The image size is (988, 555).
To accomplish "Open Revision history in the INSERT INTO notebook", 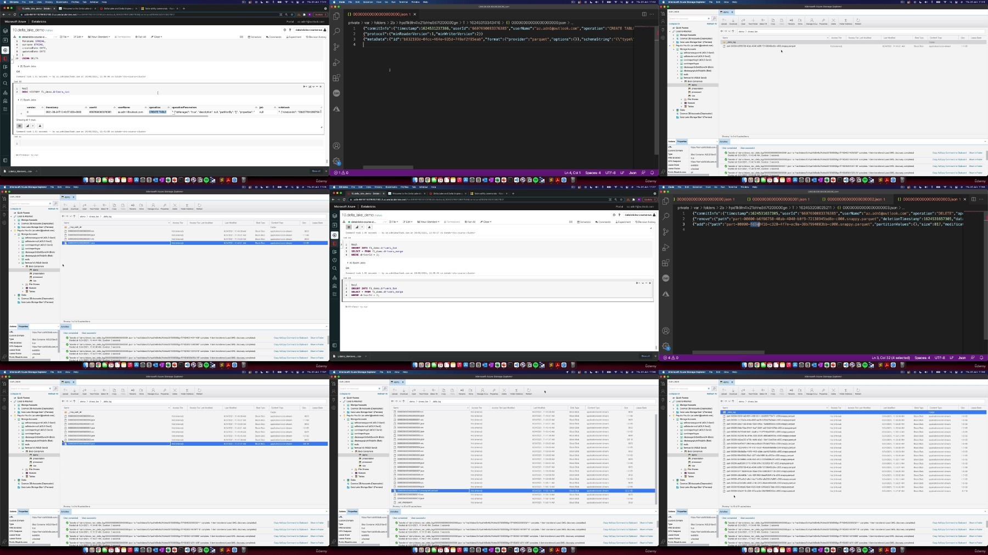I will tap(645, 222).
